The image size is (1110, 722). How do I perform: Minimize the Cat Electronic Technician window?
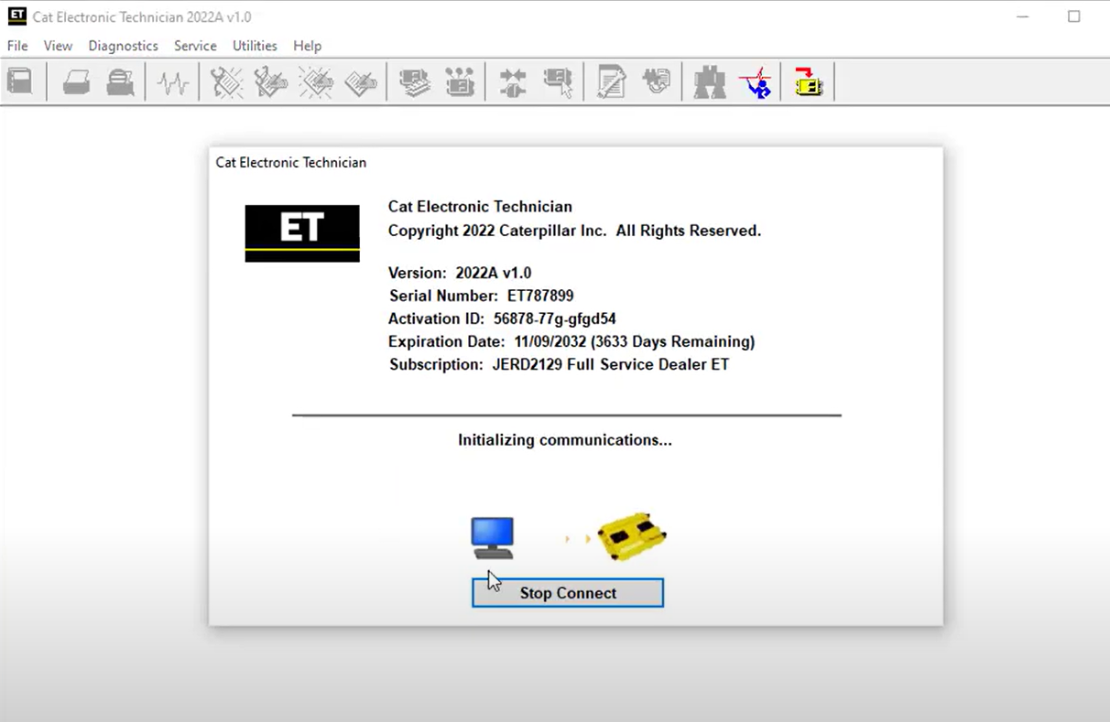(1024, 16)
